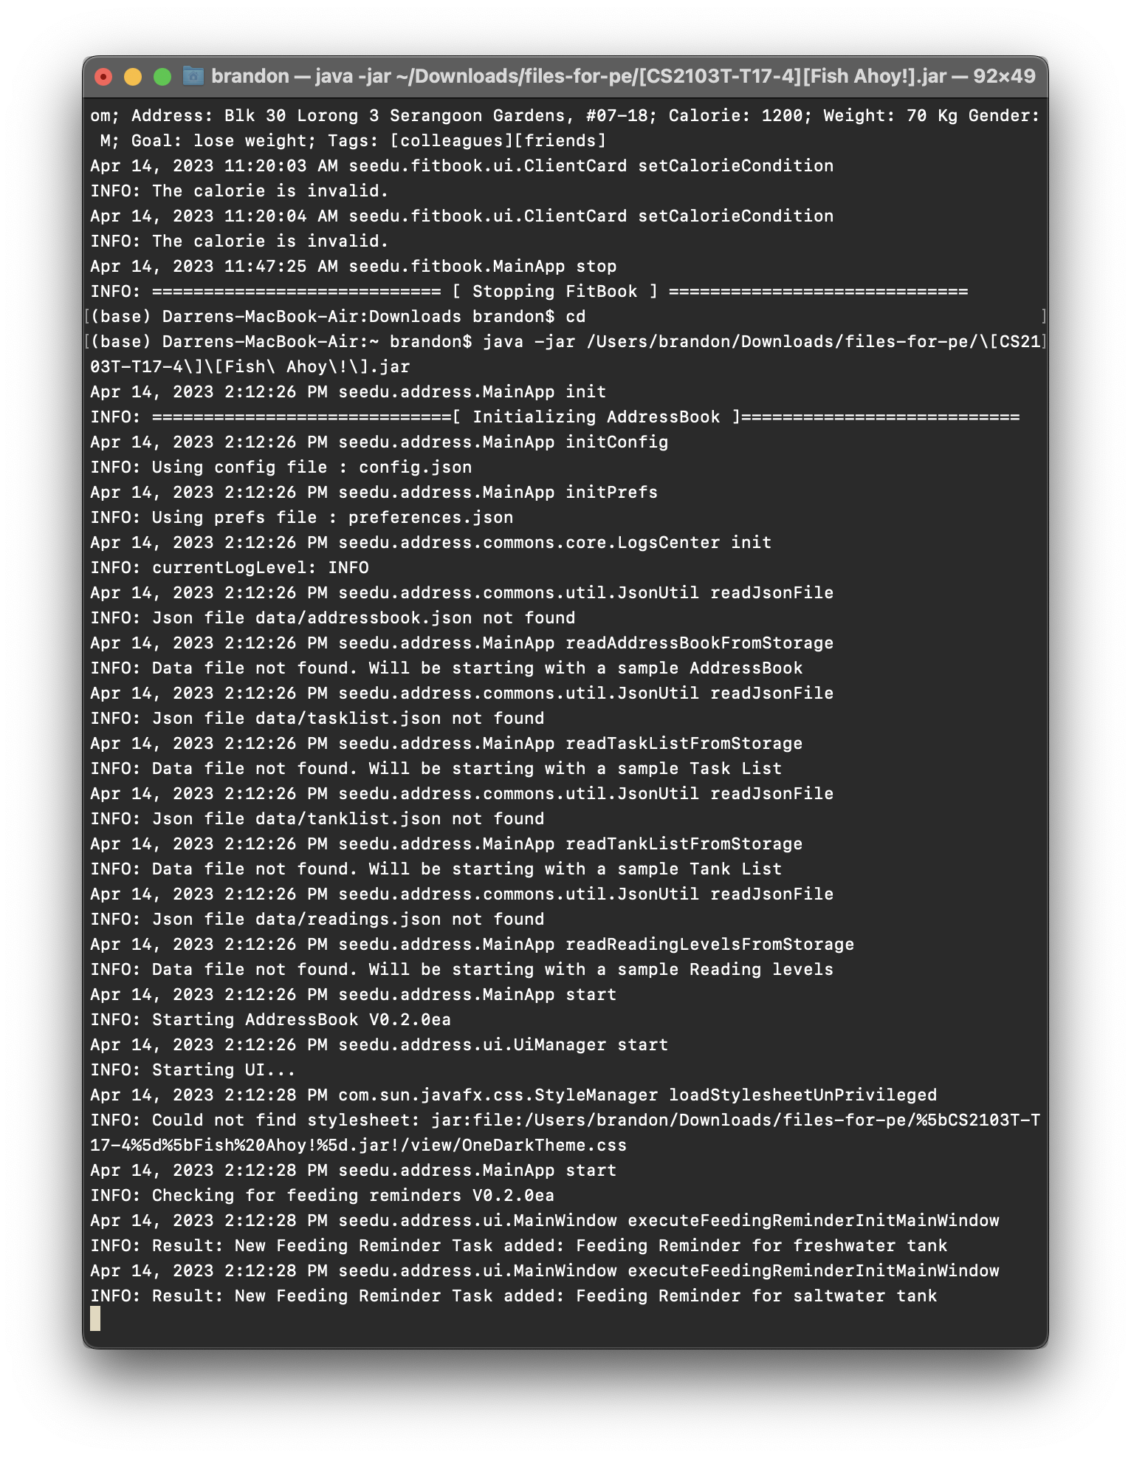Click the 'Starting UI...' log line
Screen dimensions: 1131x1458
pos(193,1069)
